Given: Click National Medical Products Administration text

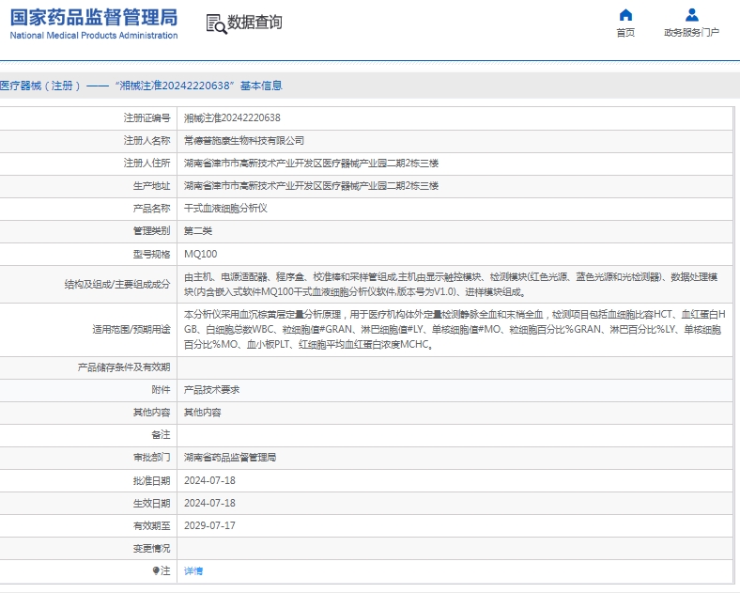Looking at the screenshot, I should tap(94, 36).
